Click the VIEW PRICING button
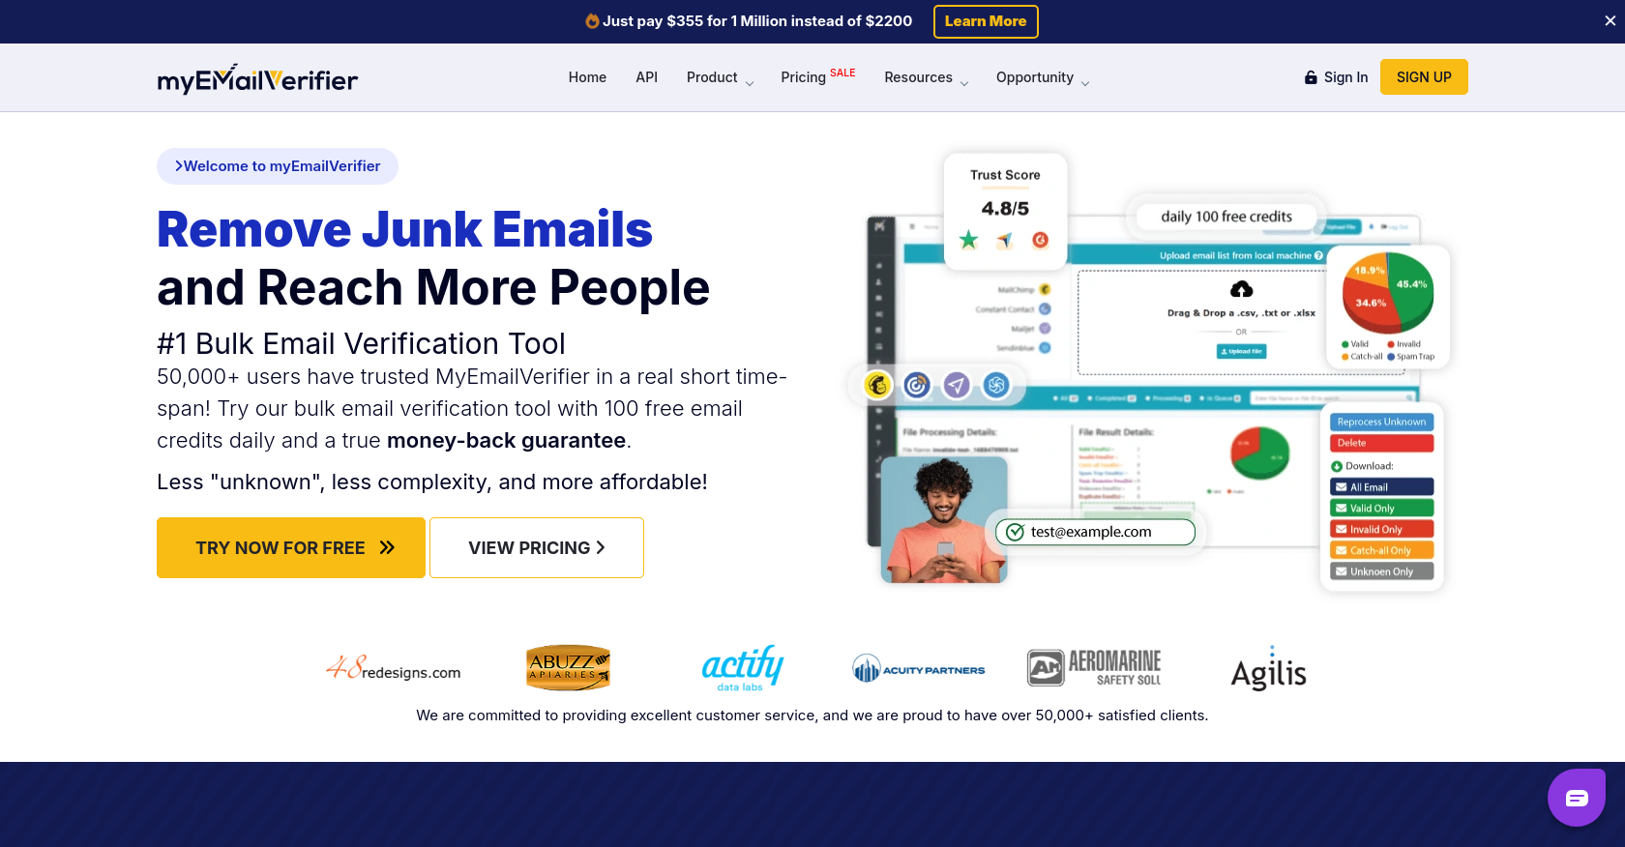Image resolution: width=1625 pixels, height=847 pixels. pos(537,547)
